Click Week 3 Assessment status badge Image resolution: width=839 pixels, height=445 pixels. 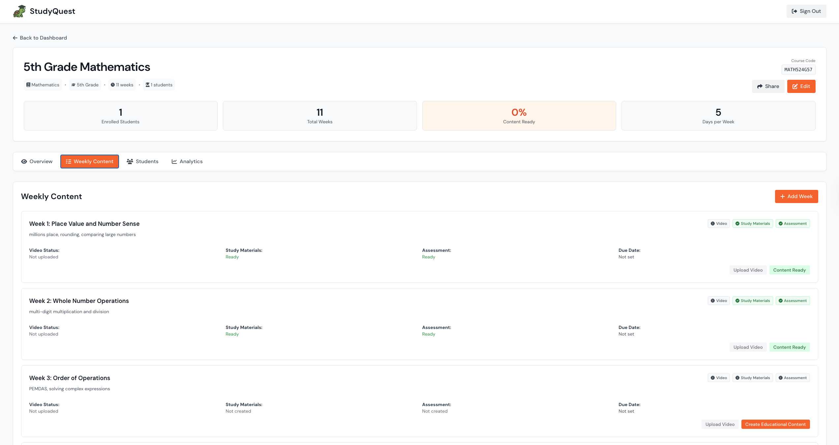pyautogui.click(x=793, y=378)
